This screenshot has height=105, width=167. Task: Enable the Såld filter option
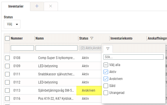pos(106,86)
